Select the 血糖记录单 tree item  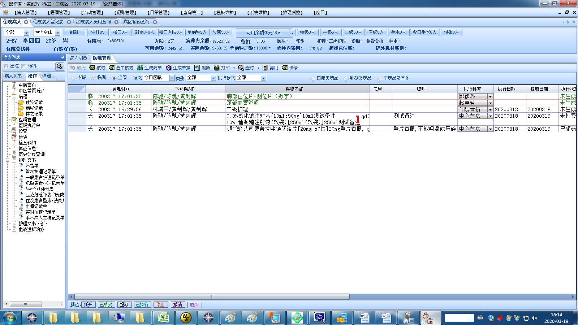click(36, 206)
